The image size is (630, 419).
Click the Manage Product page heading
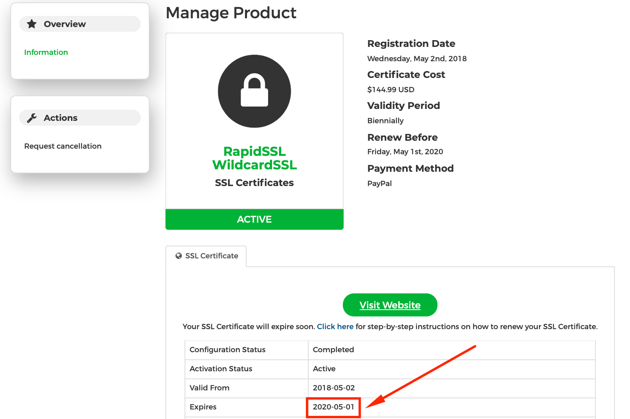[x=231, y=13]
